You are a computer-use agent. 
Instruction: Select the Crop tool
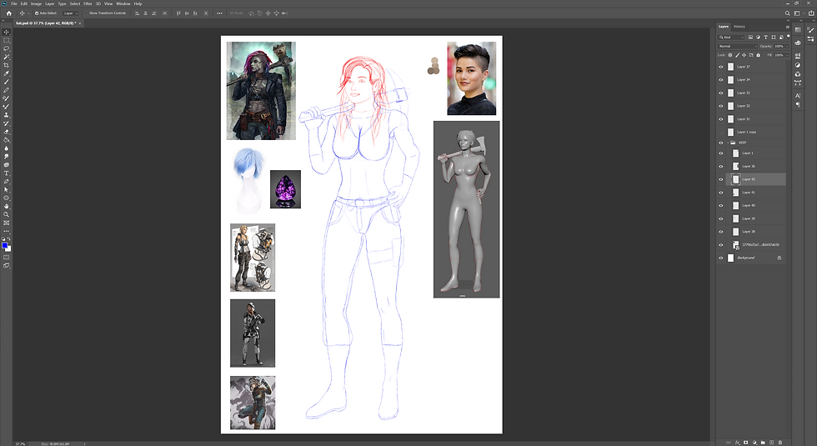[x=7, y=65]
